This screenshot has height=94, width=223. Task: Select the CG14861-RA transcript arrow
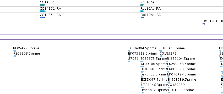click(43, 11)
